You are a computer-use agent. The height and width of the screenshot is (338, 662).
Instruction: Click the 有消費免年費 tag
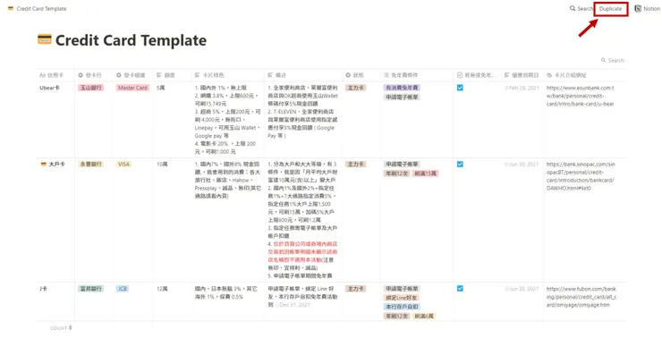pyautogui.click(x=402, y=88)
